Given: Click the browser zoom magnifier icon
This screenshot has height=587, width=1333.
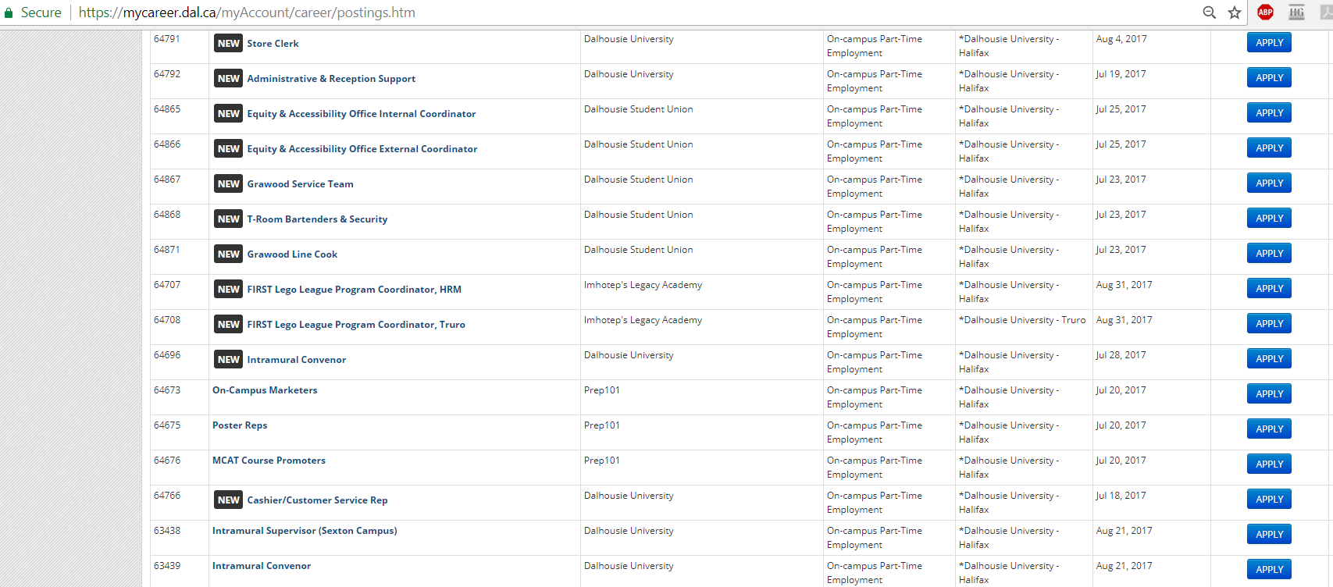Looking at the screenshot, I should pos(1209,12).
